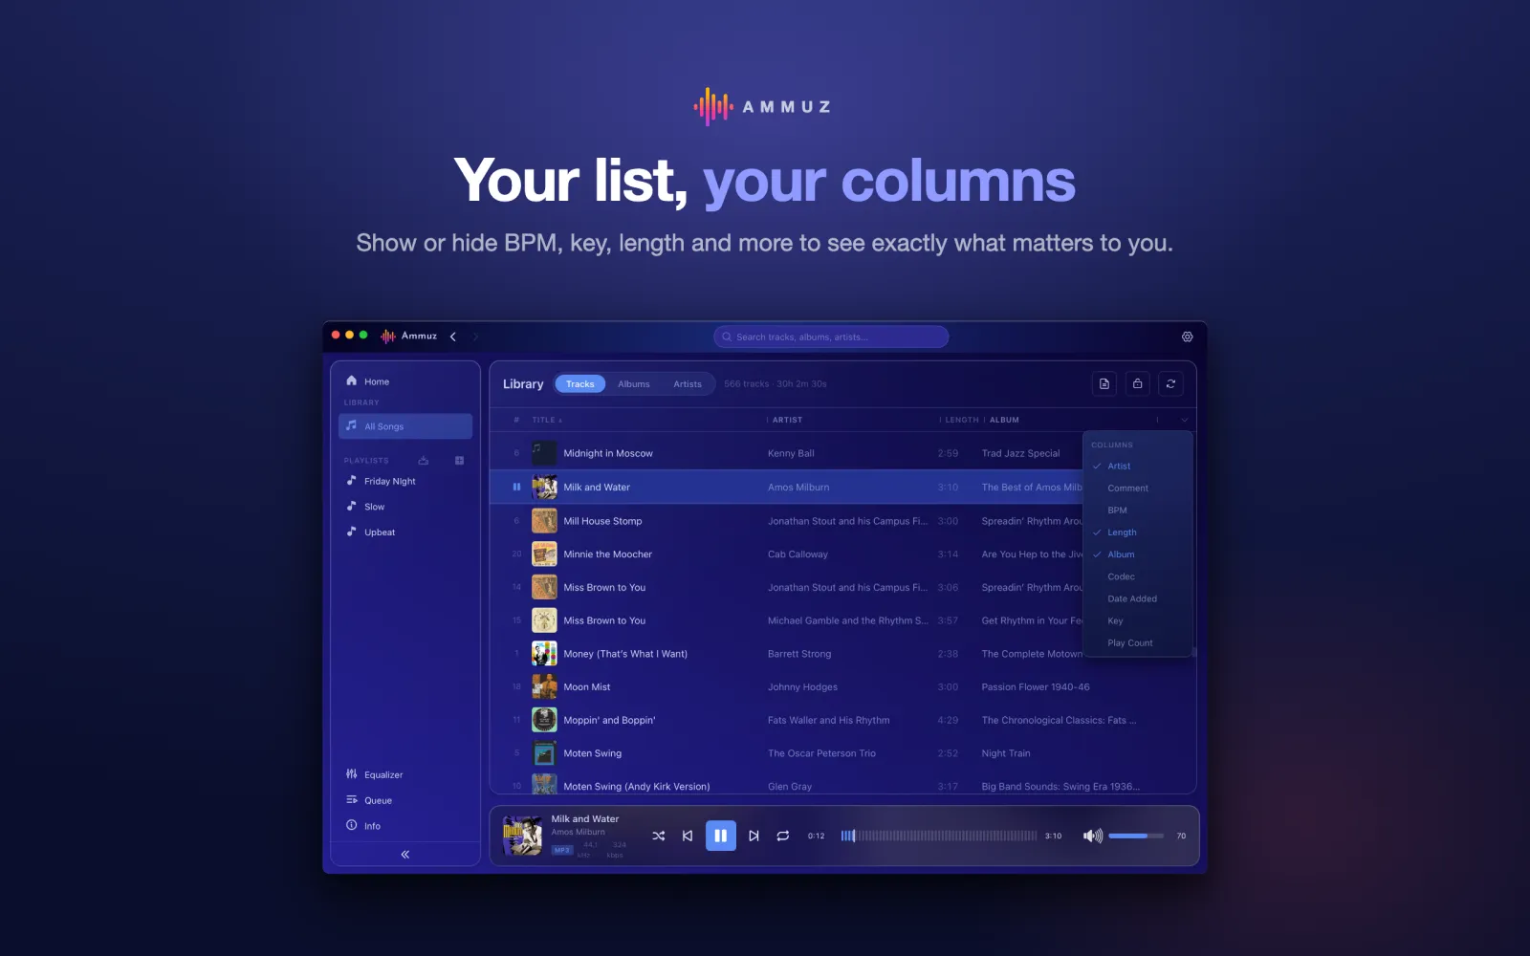Refresh the library with the sync icon
The height and width of the screenshot is (956, 1530).
tap(1170, 383)
